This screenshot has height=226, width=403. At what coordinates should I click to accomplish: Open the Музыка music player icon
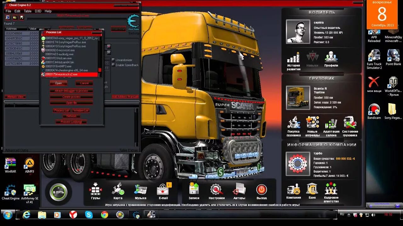(140, 189)
